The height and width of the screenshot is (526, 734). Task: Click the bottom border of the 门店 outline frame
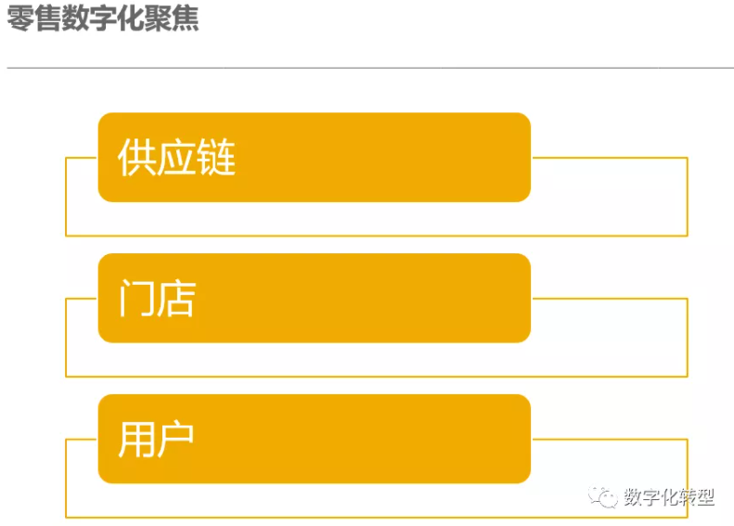click(x=371, y=377)
